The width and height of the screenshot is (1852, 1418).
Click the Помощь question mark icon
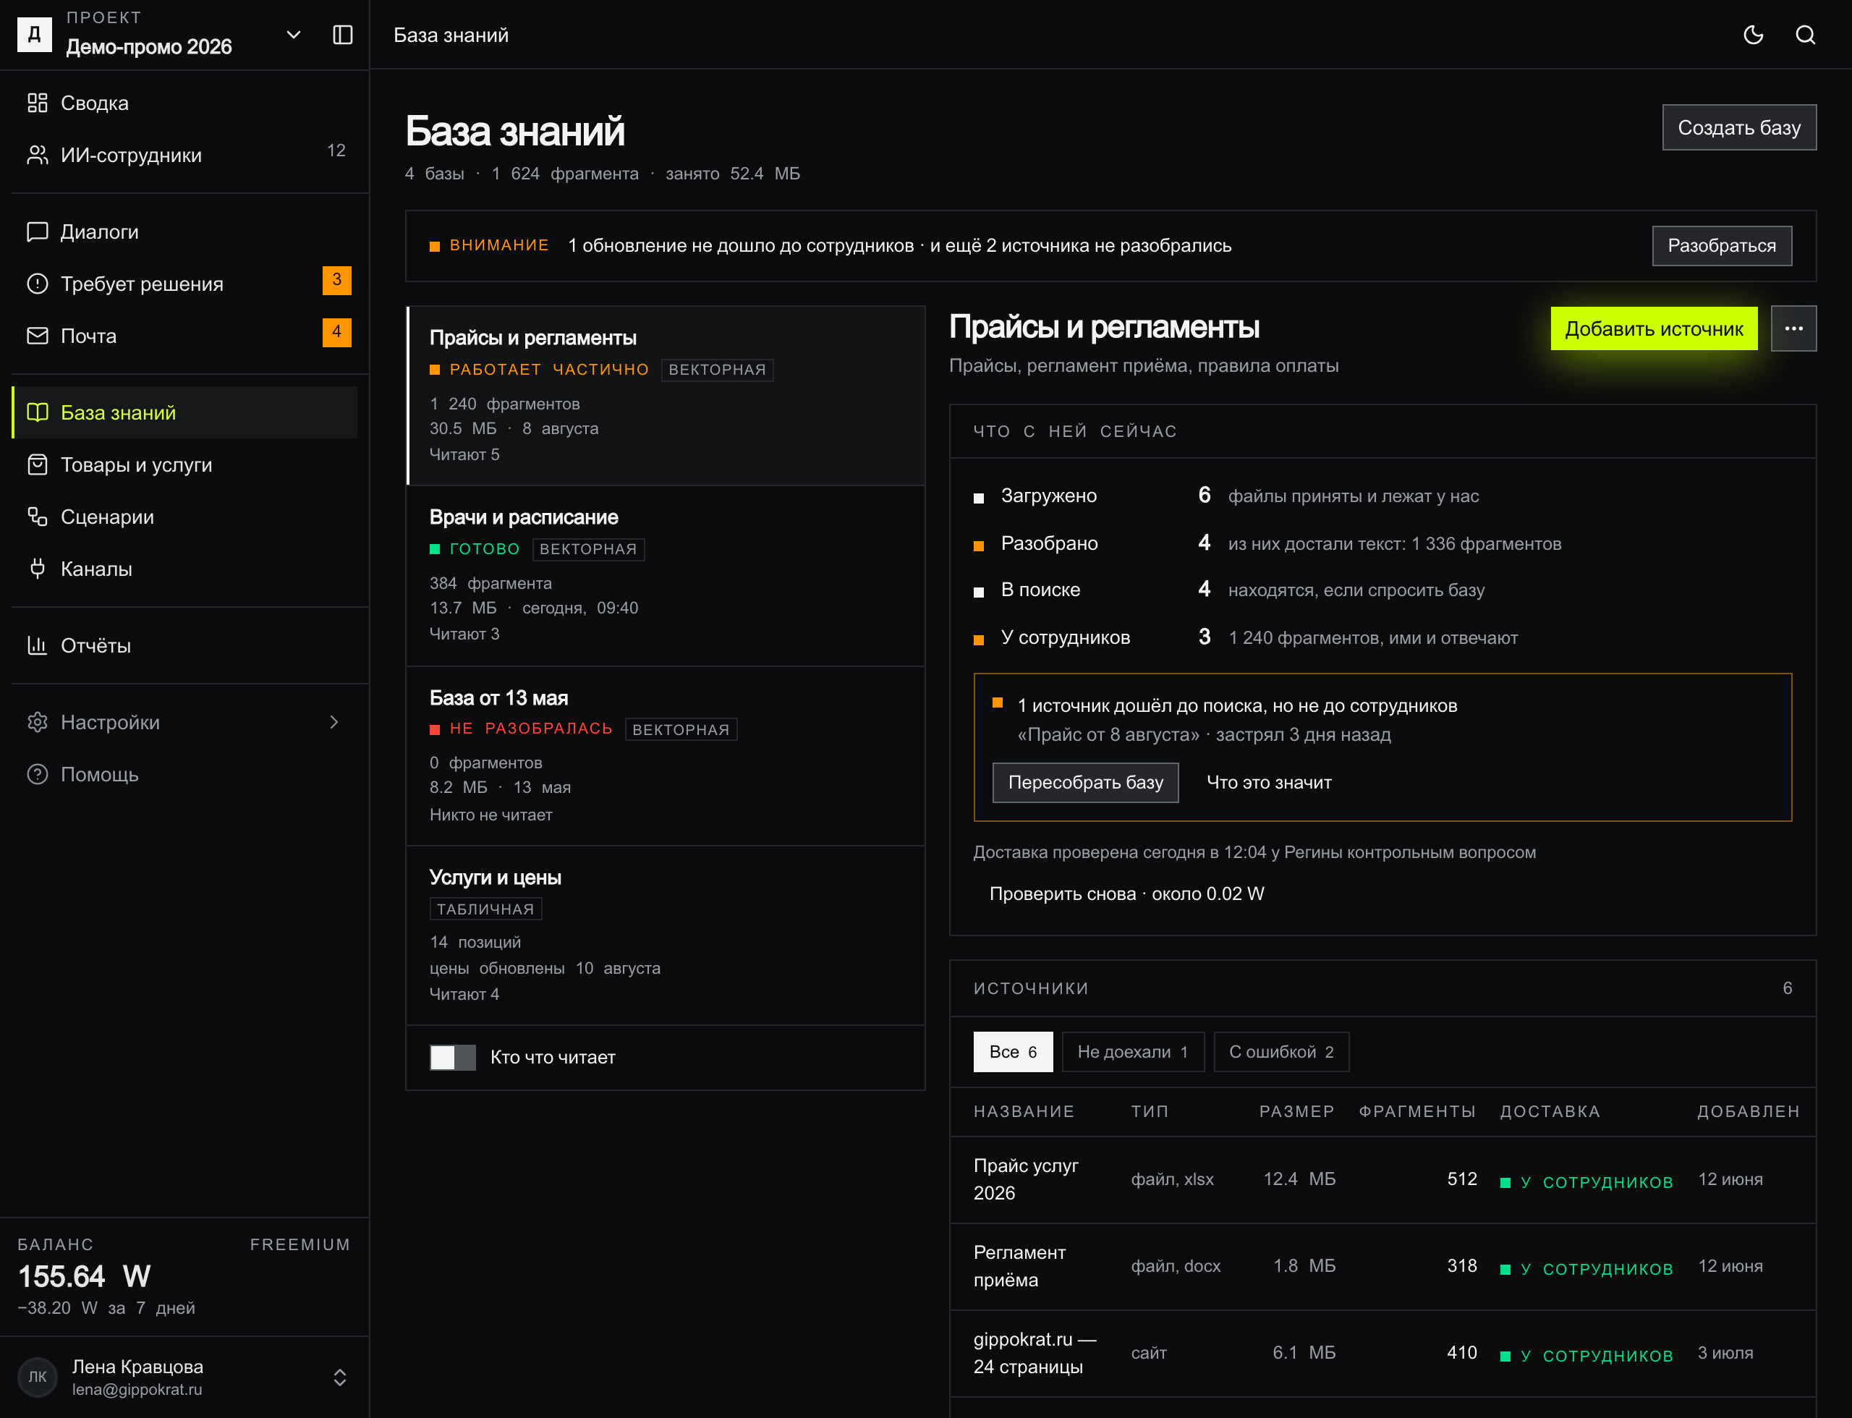pyautogui.click(x=37, y=774)
